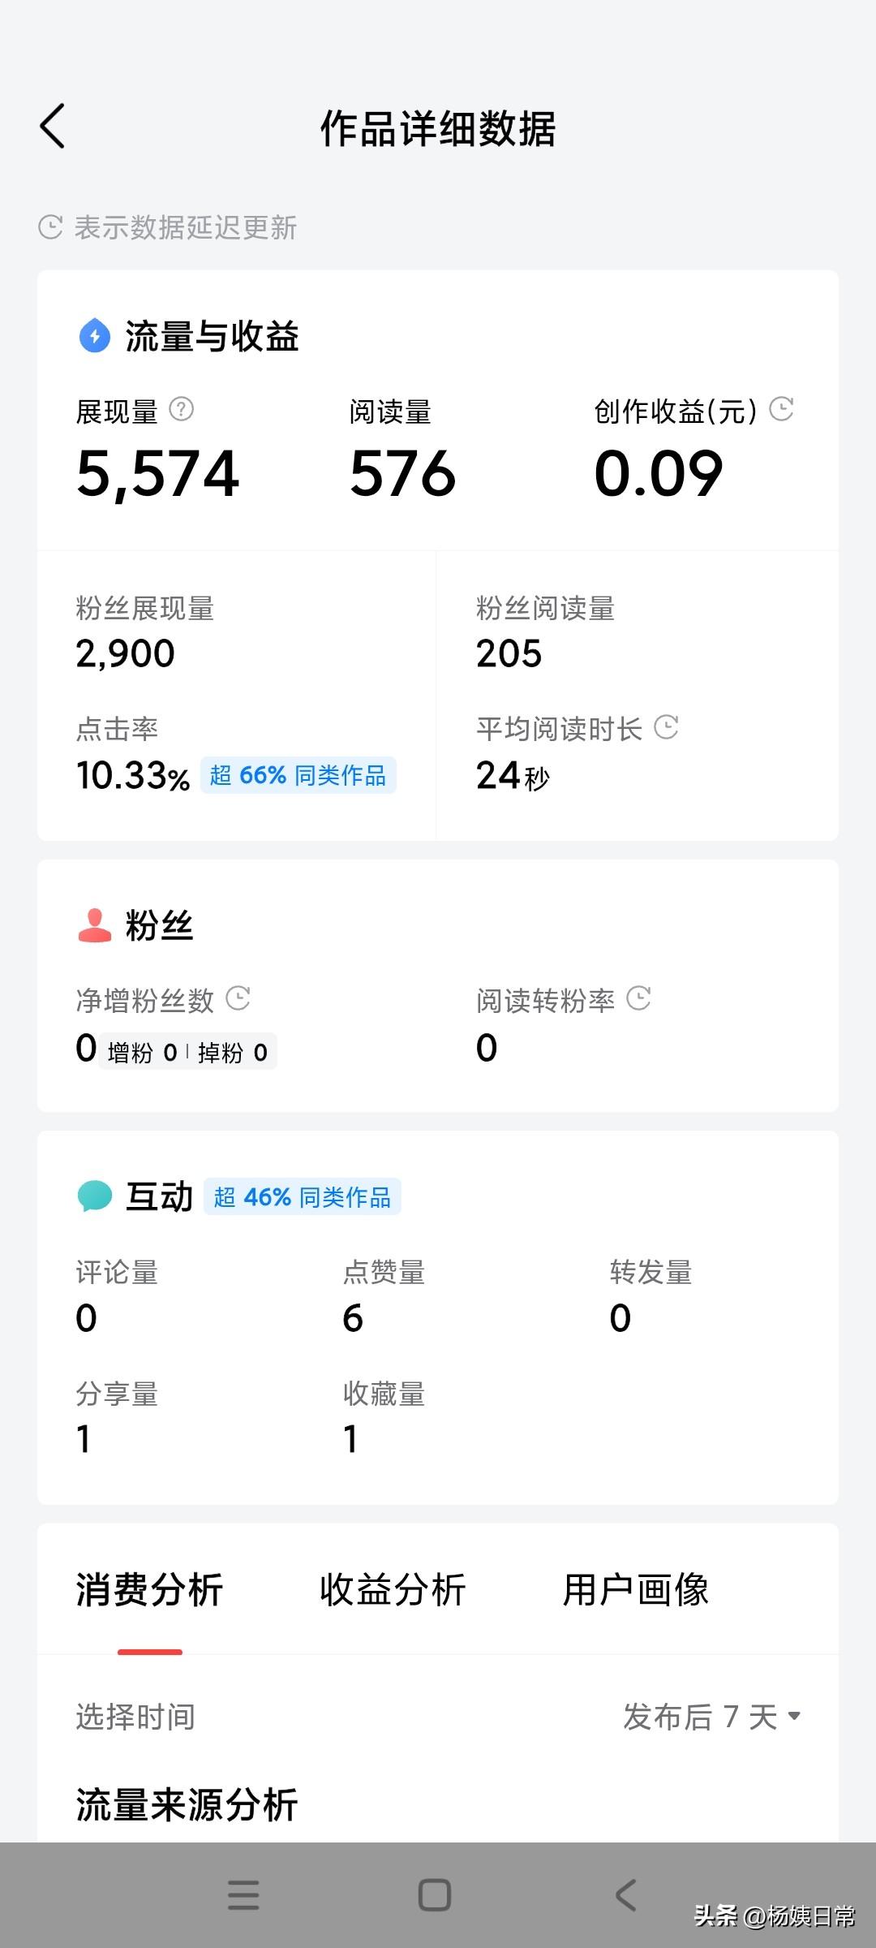Tap clock icon next to 平均阅读时长
876x1948 pixels.
[x=666, y=727]
